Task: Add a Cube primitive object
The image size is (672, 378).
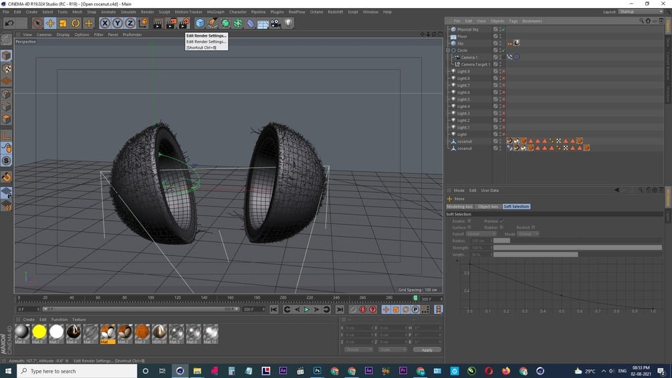Action: click(x=200, y=23)
